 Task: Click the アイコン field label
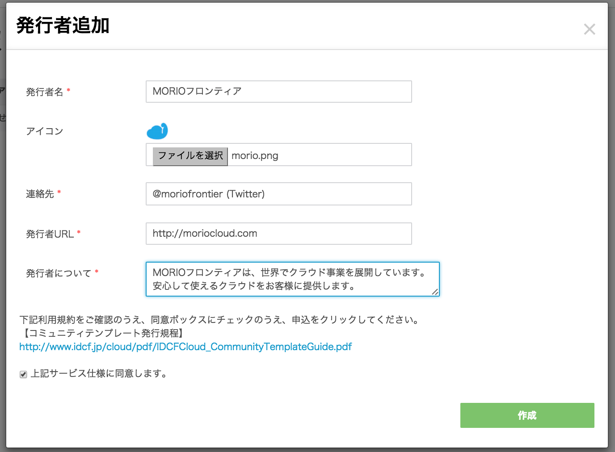tap(44, 131)
